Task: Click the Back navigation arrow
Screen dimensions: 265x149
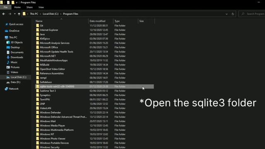Action: [x=4, y=14]
